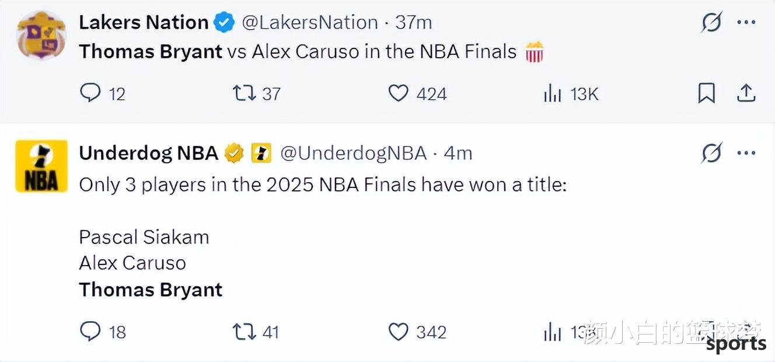The image size is (775, 362).
Task: Share the Lakers Nation tweet
Action: [746, 93]
